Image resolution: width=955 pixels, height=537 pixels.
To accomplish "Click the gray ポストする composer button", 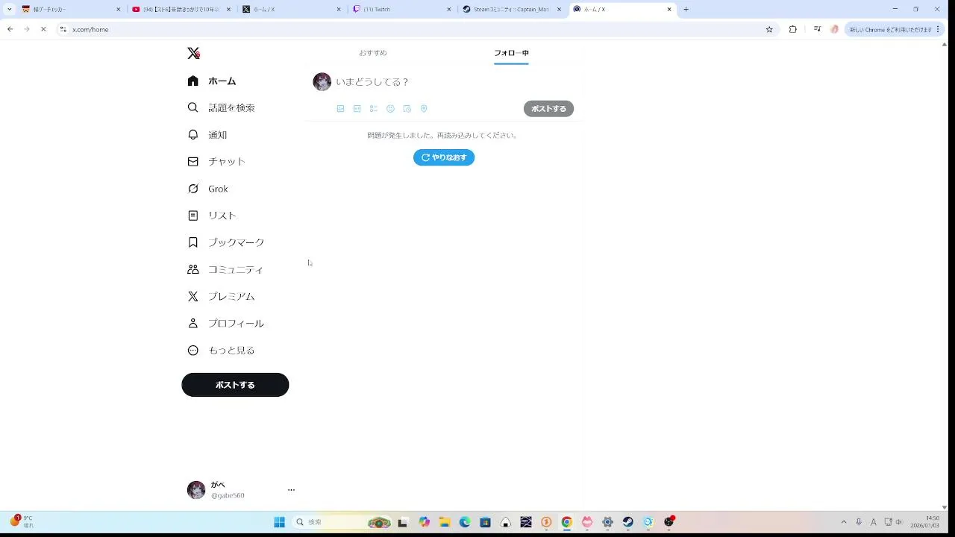I will pyautogui.click(x=548, y=109).
